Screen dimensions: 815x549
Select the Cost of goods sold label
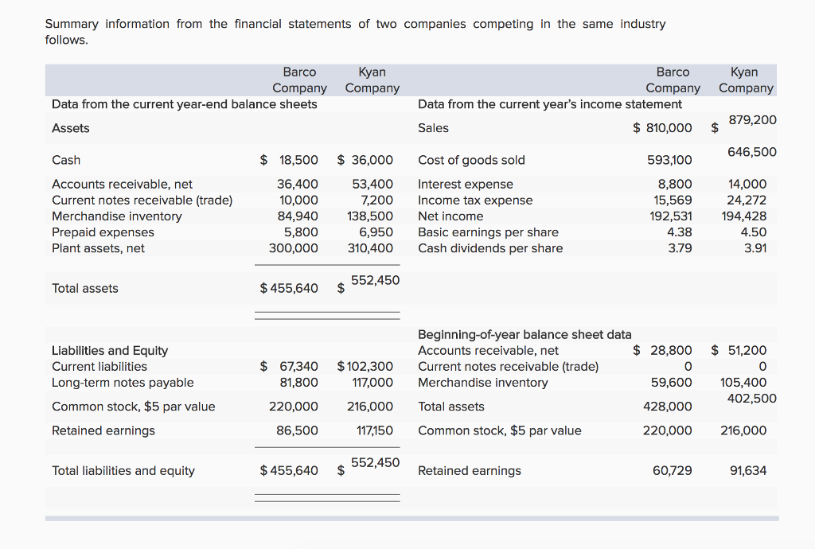(466, 160)
